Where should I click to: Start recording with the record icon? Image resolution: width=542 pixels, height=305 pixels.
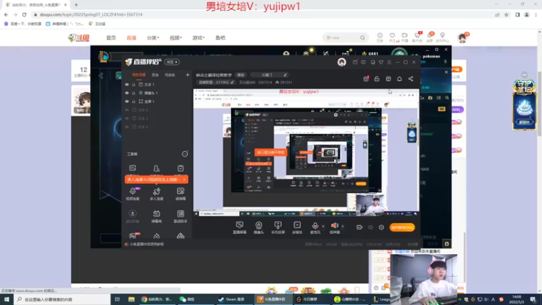pos(360,227)
